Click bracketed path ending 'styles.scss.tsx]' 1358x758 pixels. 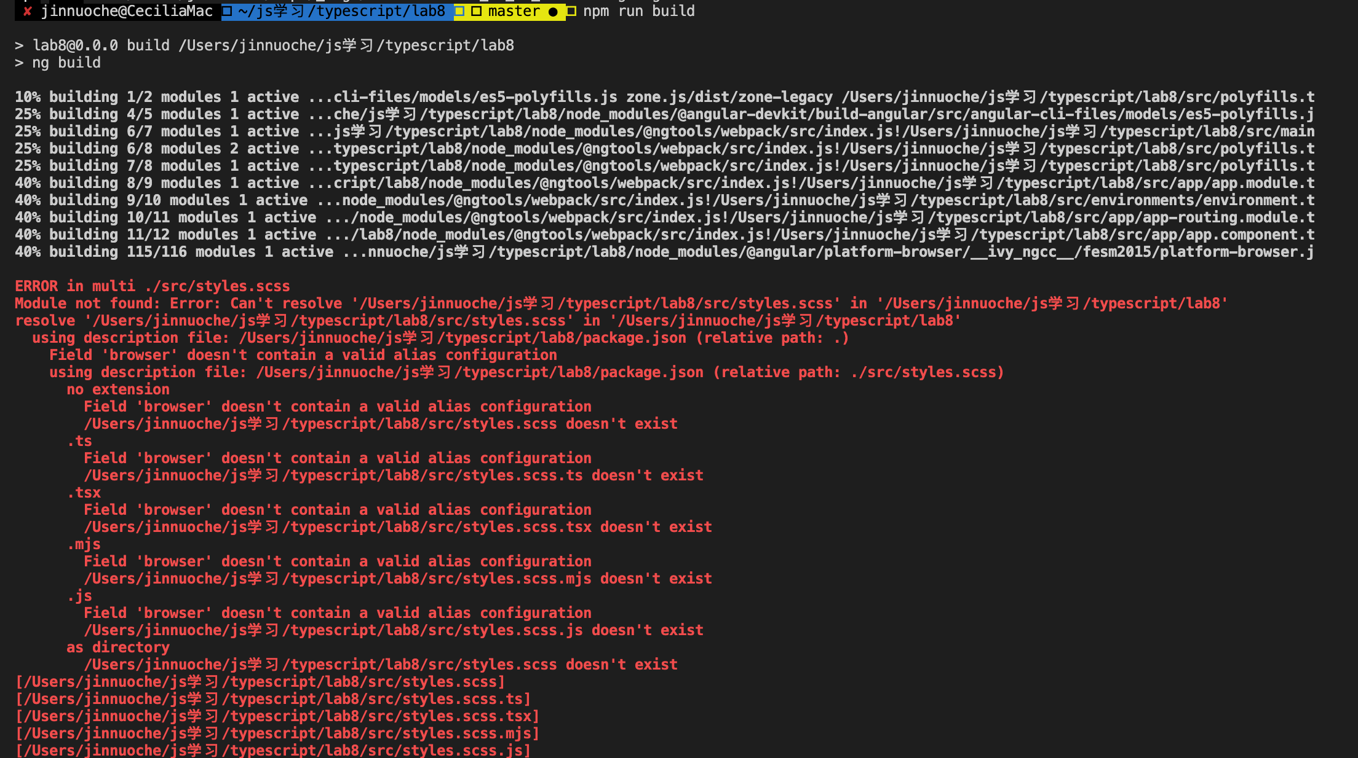coord(277,716)
